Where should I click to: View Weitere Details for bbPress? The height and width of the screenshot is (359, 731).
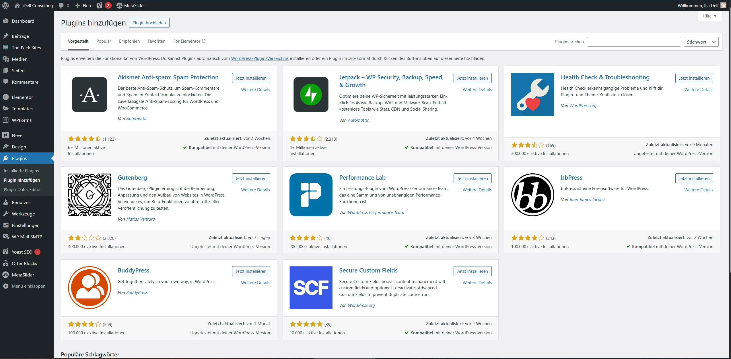(x=699, y=190)
